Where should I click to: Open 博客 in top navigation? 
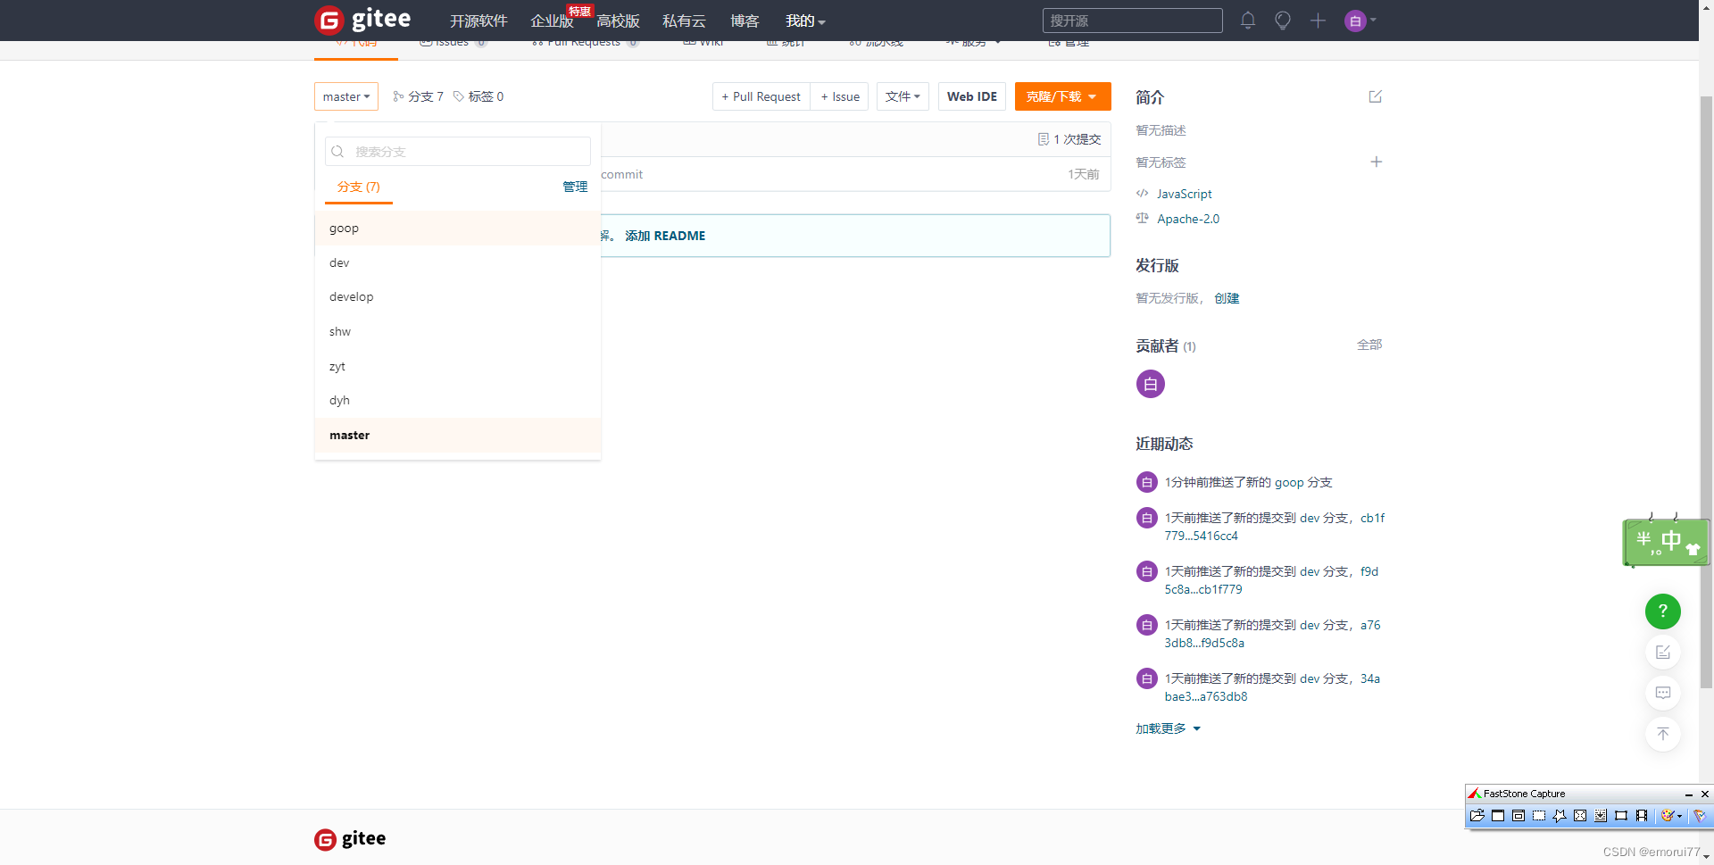pos(745,21)
